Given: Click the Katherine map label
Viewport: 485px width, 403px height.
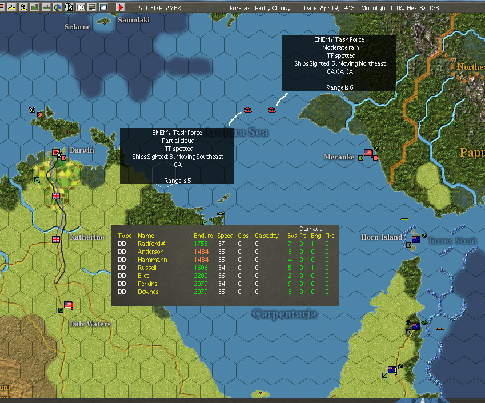Looking at the screenshot, I should (x=87, y=237).
